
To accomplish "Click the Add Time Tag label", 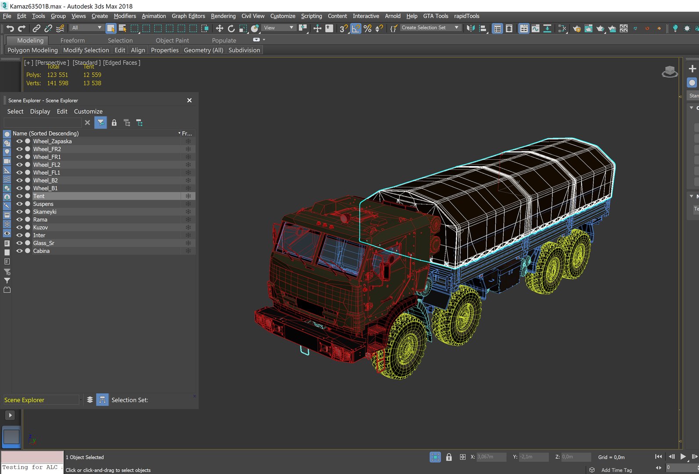I will [x=617, y=470].
